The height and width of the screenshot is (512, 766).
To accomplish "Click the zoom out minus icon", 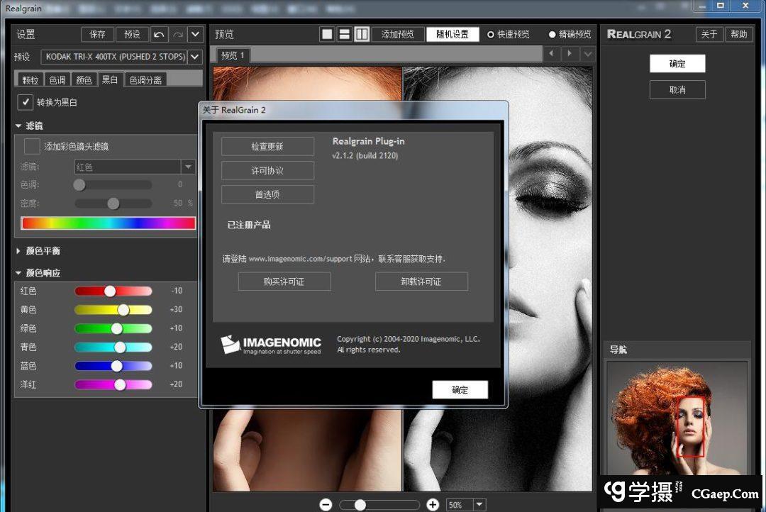I will coord(326,504).
